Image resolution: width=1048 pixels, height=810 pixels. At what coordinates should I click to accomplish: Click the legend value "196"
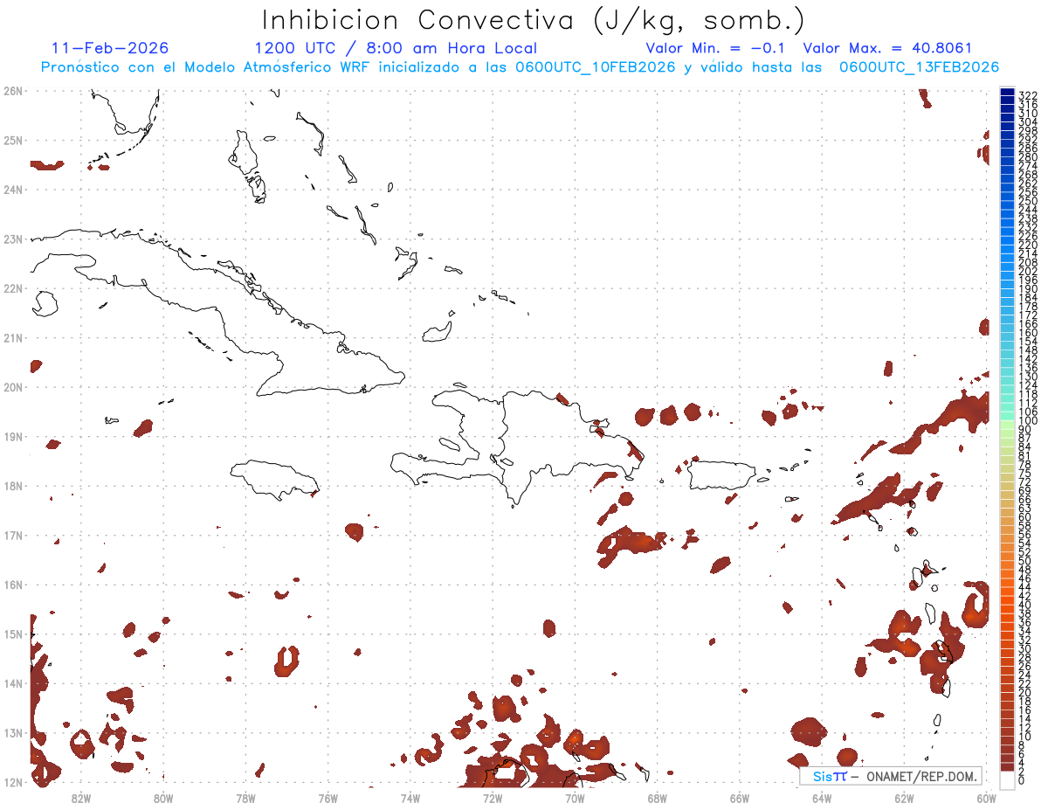pos(1028,280)
